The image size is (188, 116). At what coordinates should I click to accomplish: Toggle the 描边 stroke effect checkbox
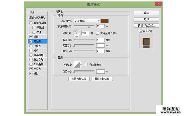[x=31, y=37]
